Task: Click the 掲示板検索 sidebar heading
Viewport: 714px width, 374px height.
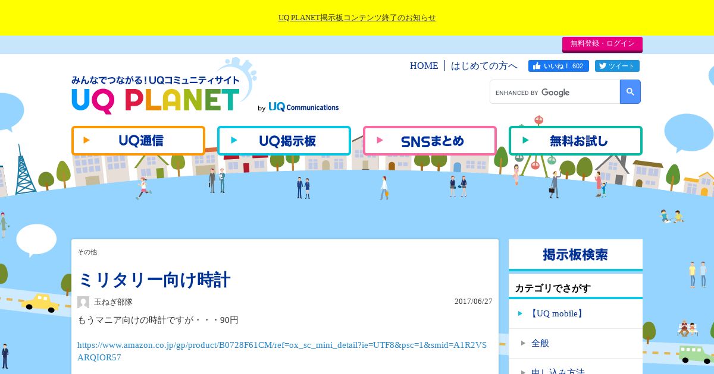Action: 575,255
